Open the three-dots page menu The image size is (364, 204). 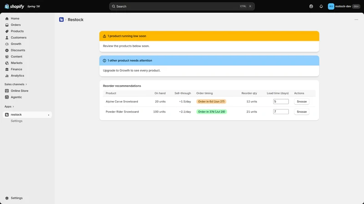(x=356, y=19)
